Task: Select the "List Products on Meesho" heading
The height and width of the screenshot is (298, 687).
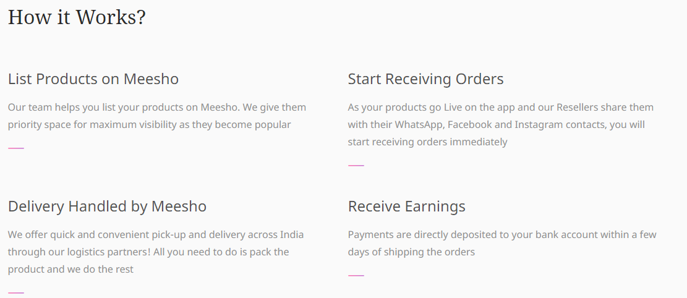Action: tap(93, 79)
